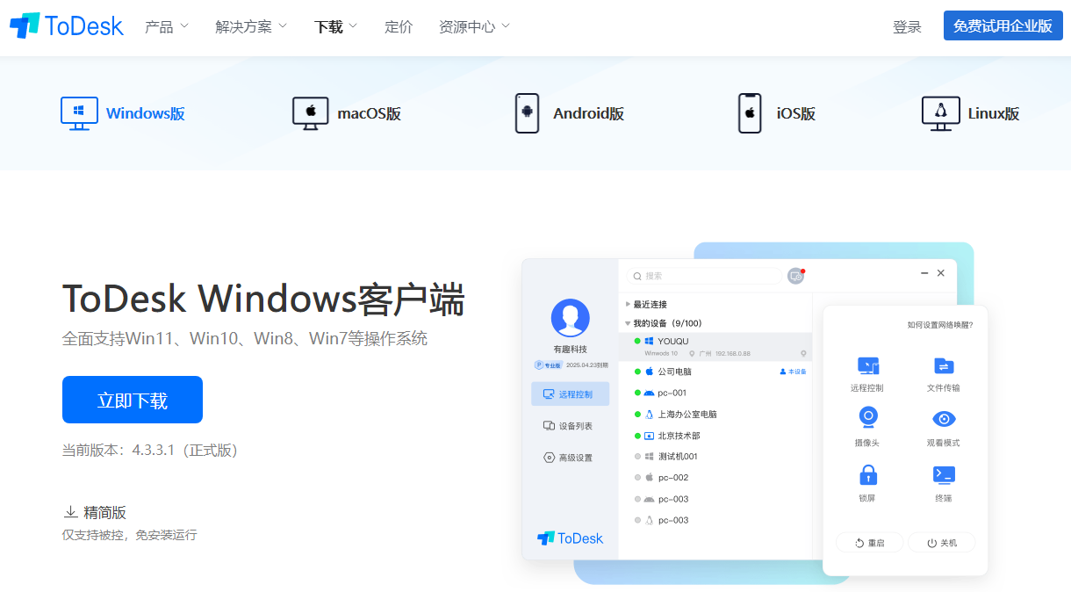
Task: Open the 下载 dropdown menu
Action: (336, 26)
